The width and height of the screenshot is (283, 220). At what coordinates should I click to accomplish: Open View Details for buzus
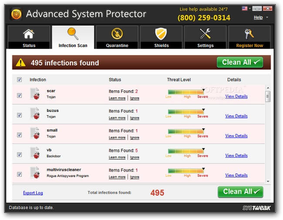point(236,116)
